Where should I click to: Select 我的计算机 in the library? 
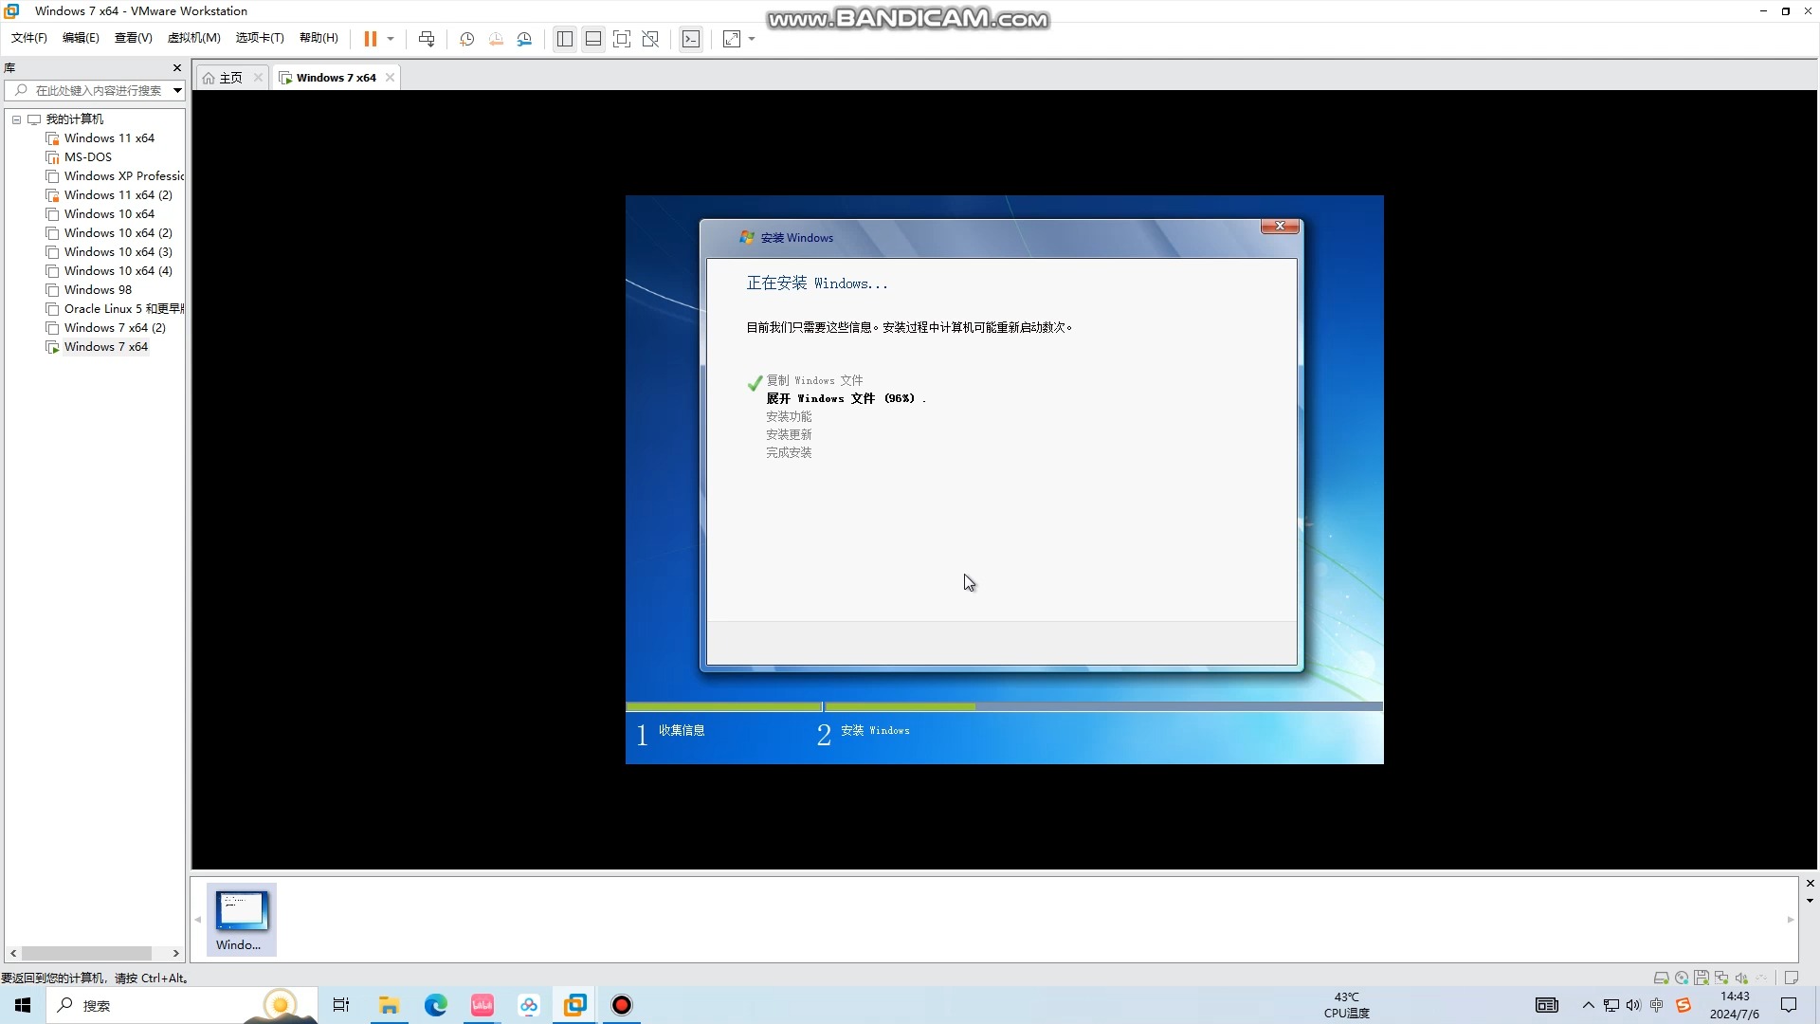[x=74, y=119]
